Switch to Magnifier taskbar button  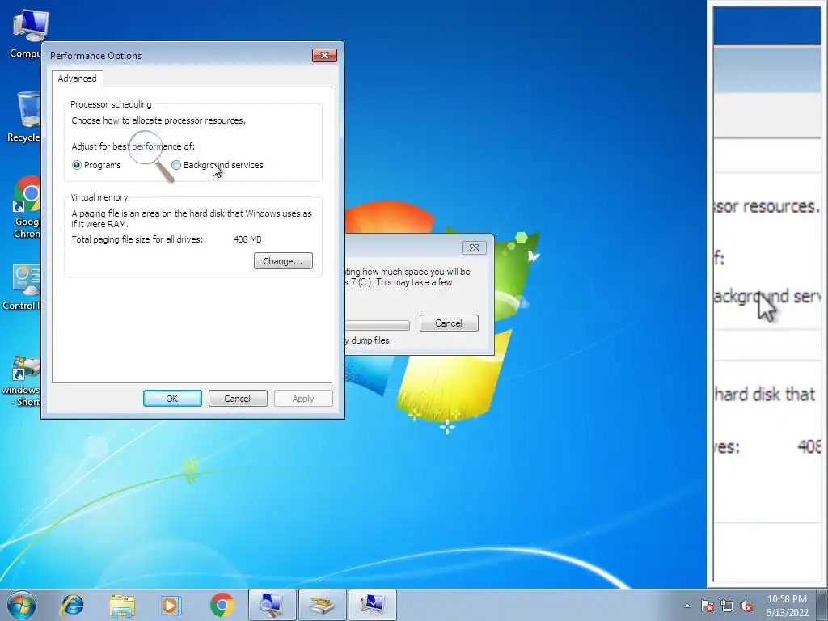click(272, 605)
